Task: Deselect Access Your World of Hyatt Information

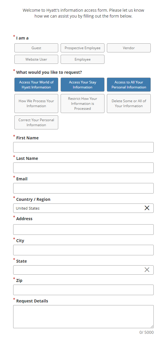Action: [36, 85]
